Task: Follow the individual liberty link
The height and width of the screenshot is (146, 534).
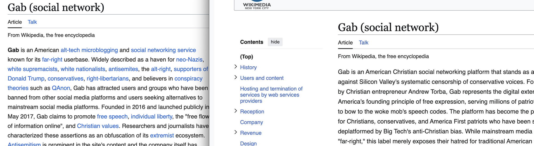Action: click(151, 117)
